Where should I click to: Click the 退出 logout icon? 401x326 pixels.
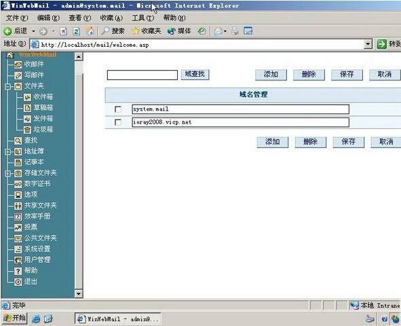click(x=18, y=282)
